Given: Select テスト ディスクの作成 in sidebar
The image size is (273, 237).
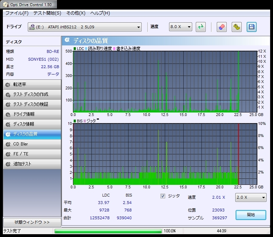Looking at the screenshot, I should (32, 94).
